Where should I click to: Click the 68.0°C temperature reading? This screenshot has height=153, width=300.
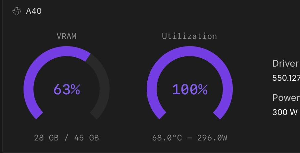pyautogui.click(x=167, y=138)
